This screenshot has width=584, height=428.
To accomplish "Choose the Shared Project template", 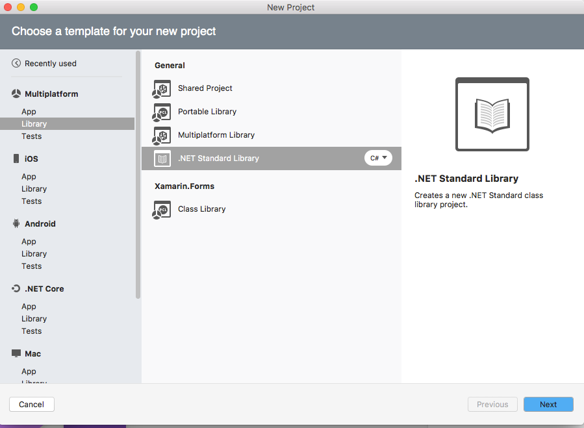I will point(272,89).
